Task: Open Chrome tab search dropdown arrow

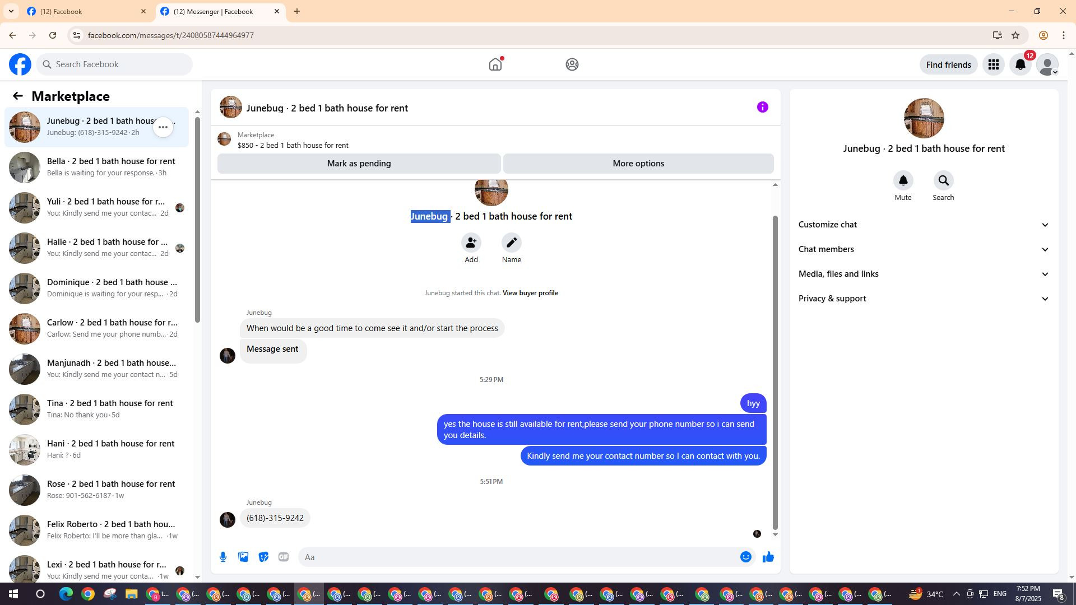Action: pyautogui.click(x=11, y=11)
